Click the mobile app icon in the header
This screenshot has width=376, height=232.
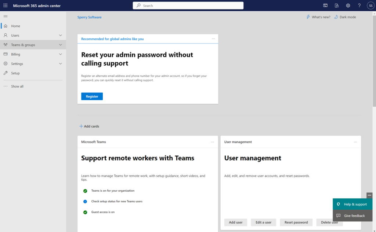pyautogui.click(x=336, y=5)
